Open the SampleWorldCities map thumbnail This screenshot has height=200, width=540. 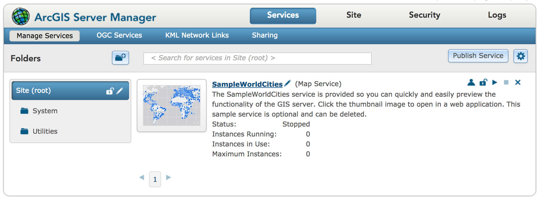coord(172,105)
